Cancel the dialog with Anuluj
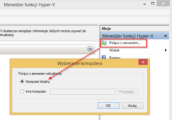Screen dimensions: 172x120 click(x=132, y=106)
